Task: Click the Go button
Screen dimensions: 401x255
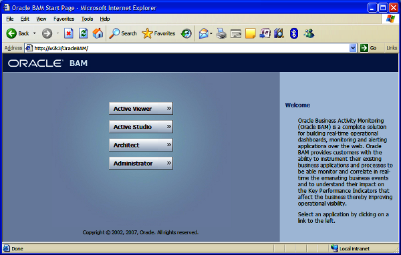Action: pos(368,48)
